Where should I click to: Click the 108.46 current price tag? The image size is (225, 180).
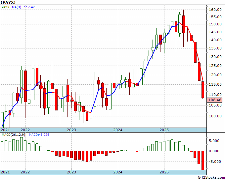point(214,100)
